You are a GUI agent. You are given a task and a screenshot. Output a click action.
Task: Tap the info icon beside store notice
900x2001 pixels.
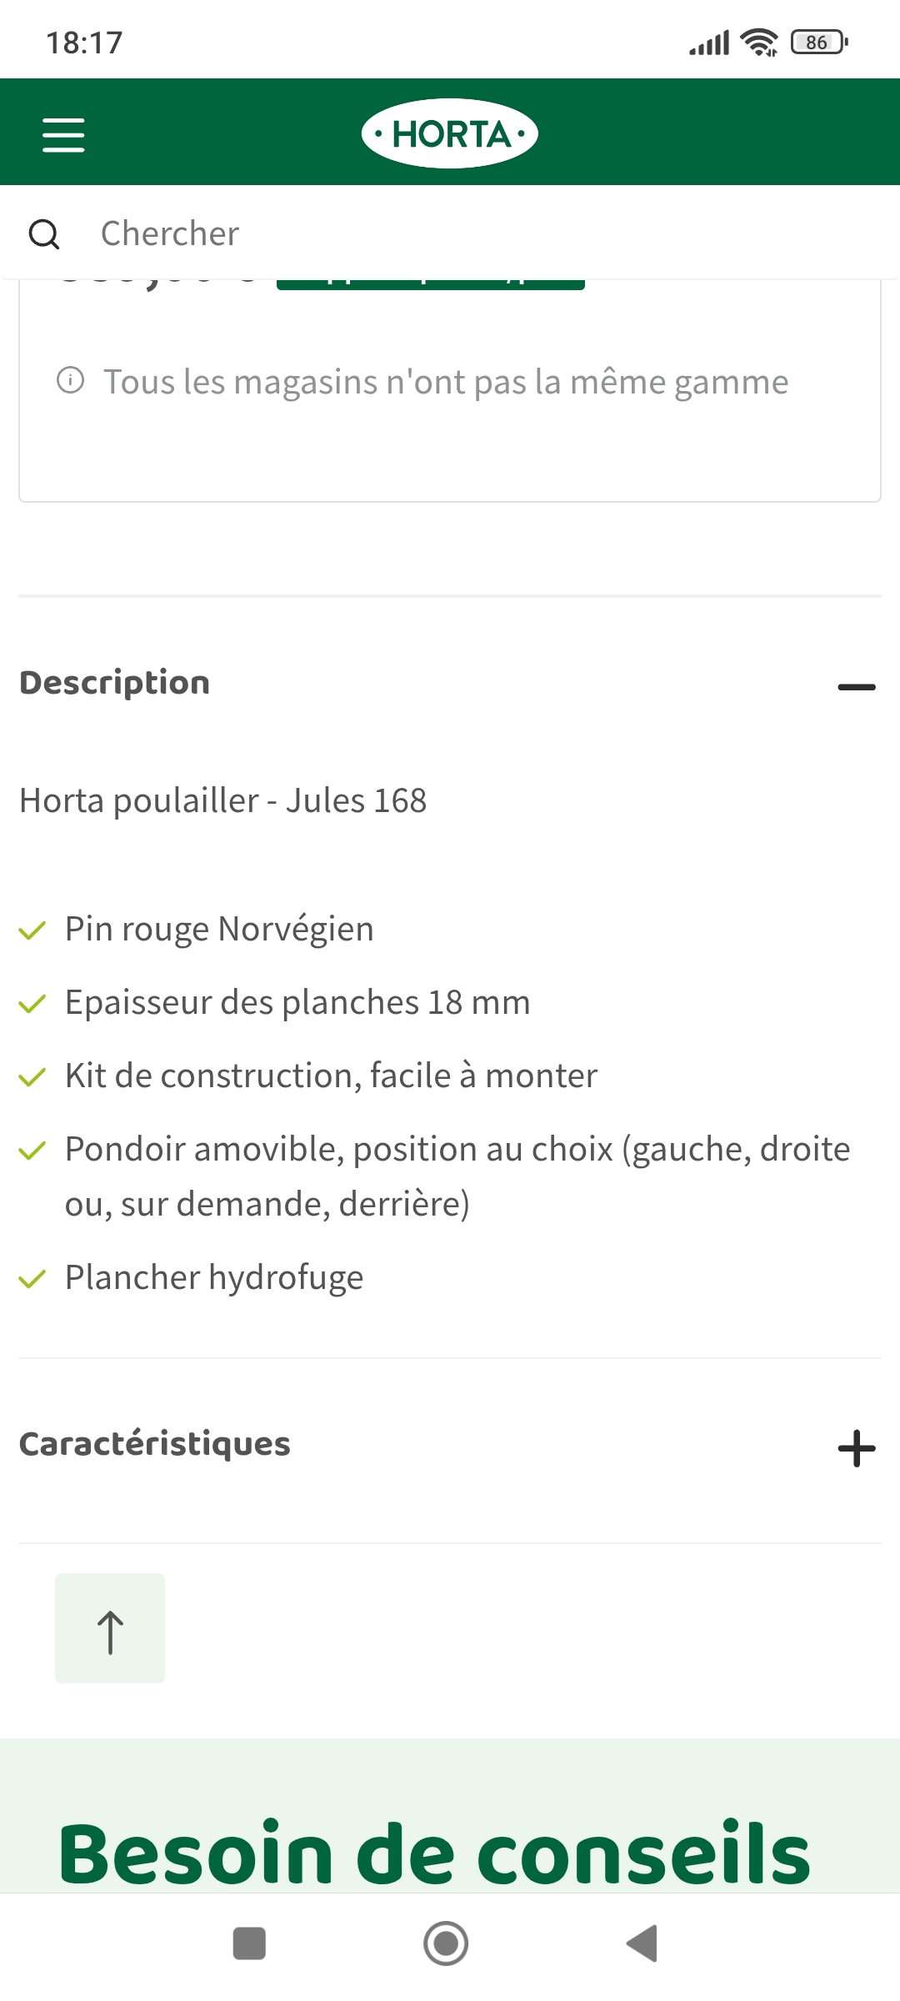[71, 380]
